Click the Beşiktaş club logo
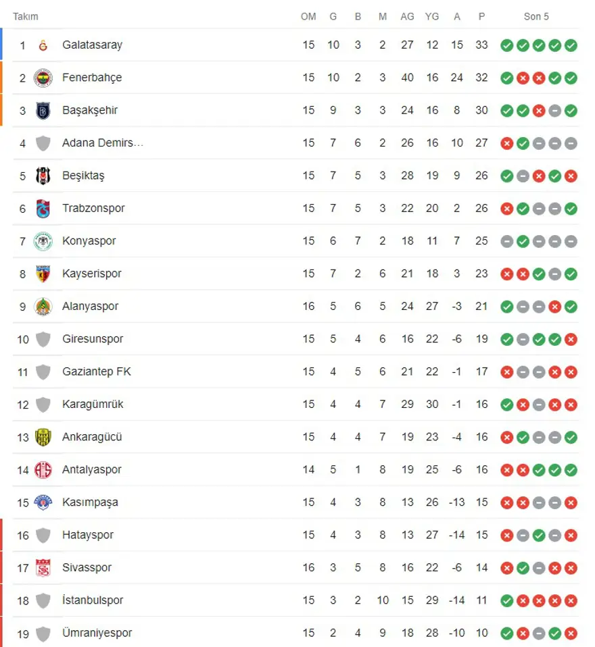The height and width of the screenshot is (647, 595). [43, 176]
